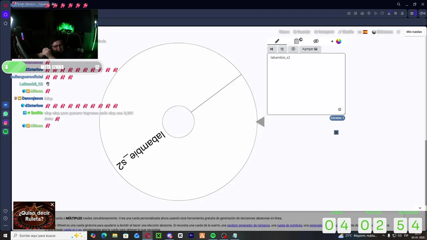Screen dimensions: 427x240
Task: Open CapCut from the taskbar
Action: tap(180, 236)
